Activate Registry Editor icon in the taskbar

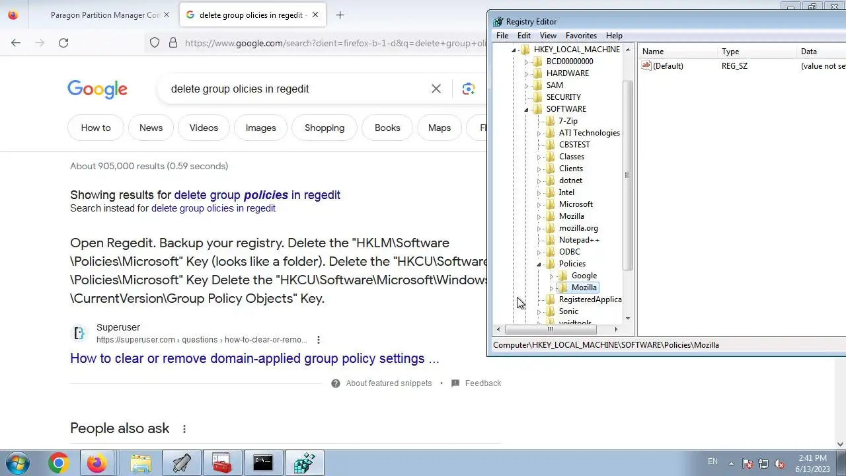(x=304, y=463)
